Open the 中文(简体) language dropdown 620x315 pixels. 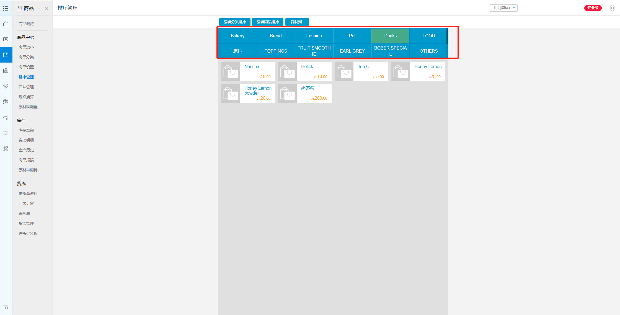coord(503,8)
